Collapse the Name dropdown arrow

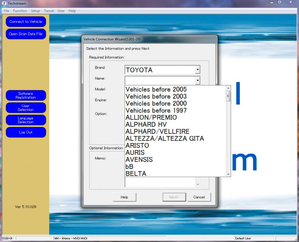point(197,80)
